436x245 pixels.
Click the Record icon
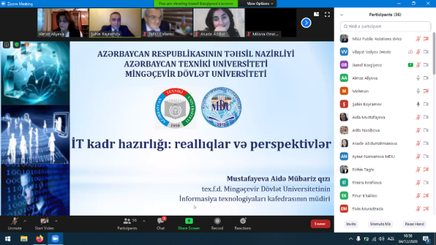pyautogui.click(x=217, y=221)
